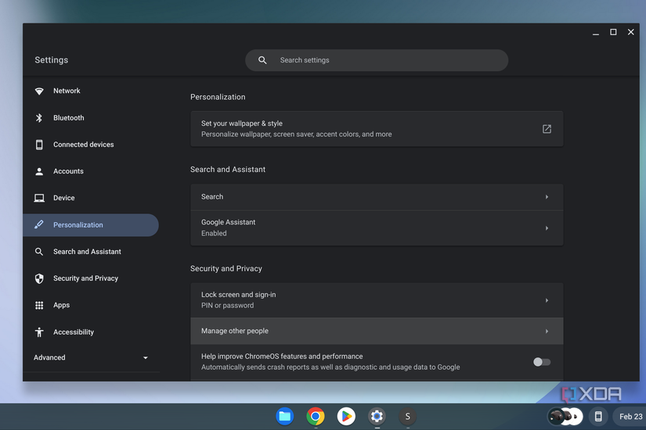Select Search and Assistant in sidebar
646x430 pixels.
click(91, 252)
